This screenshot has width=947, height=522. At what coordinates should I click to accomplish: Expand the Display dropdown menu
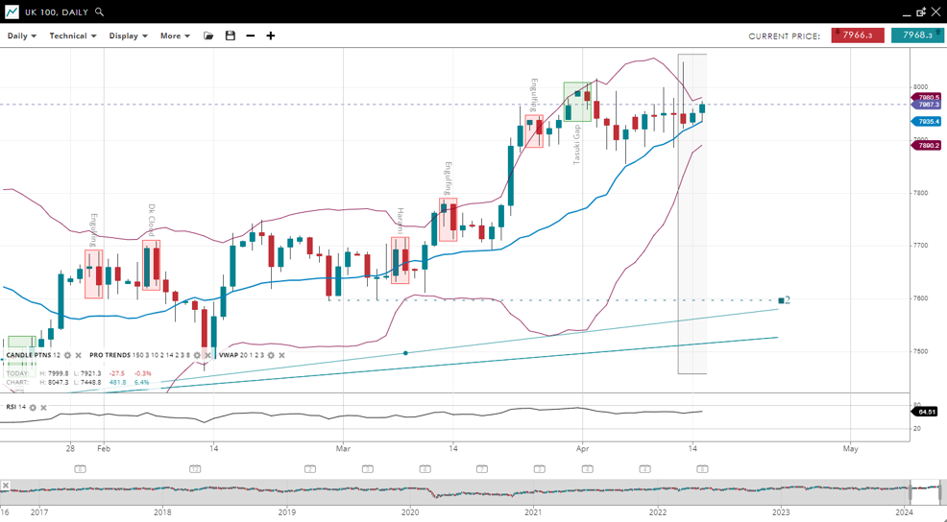click(x=128, y=36)
